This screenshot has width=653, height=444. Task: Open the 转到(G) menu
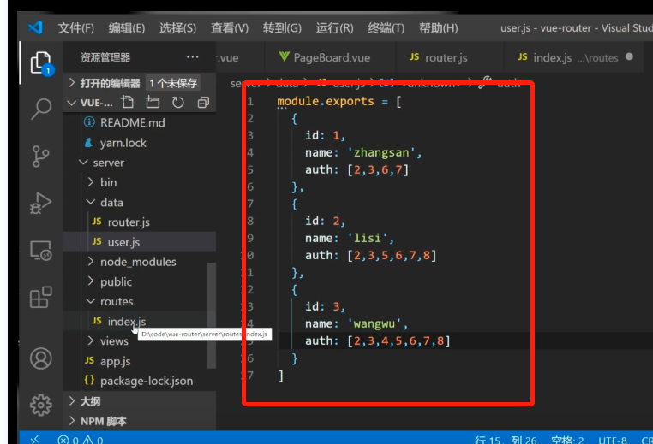pos(282,28)
